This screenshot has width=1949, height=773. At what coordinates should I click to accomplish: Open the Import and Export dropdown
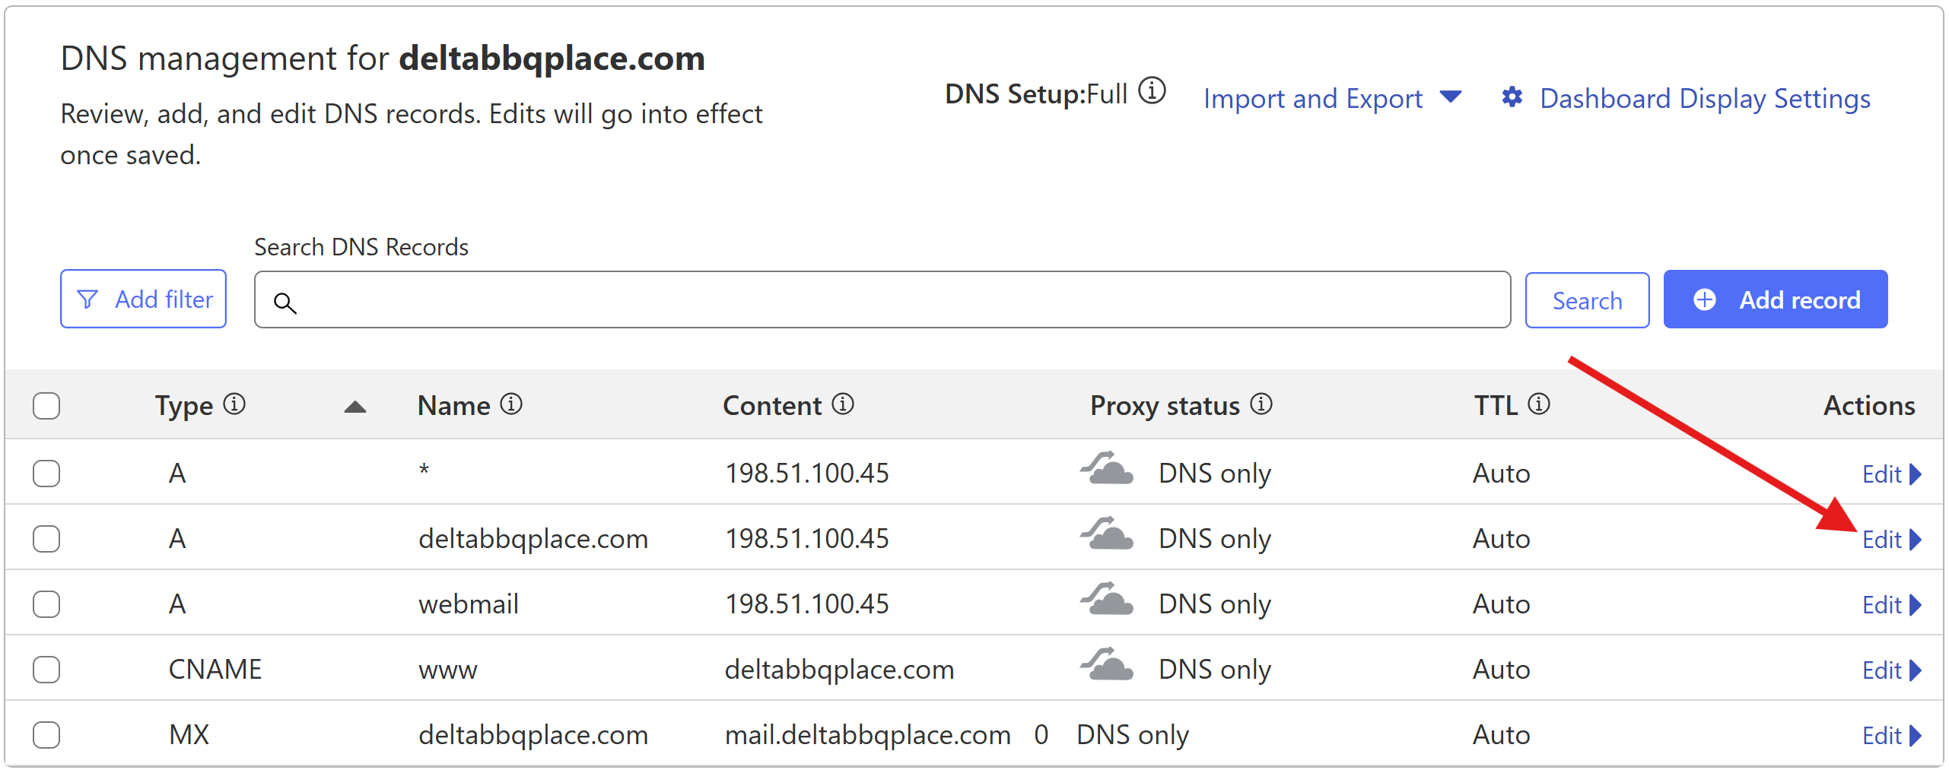pos(1331,98)
